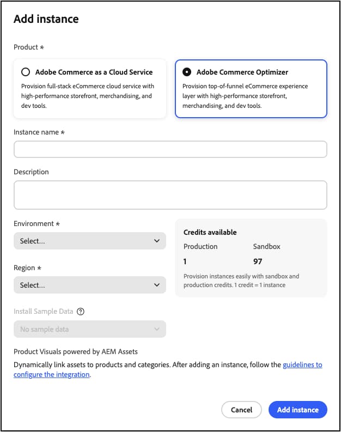The image size is (341, 432).
Task: Select Adobe Commerce as a Cloud Service radio
Action: (26, 72)
